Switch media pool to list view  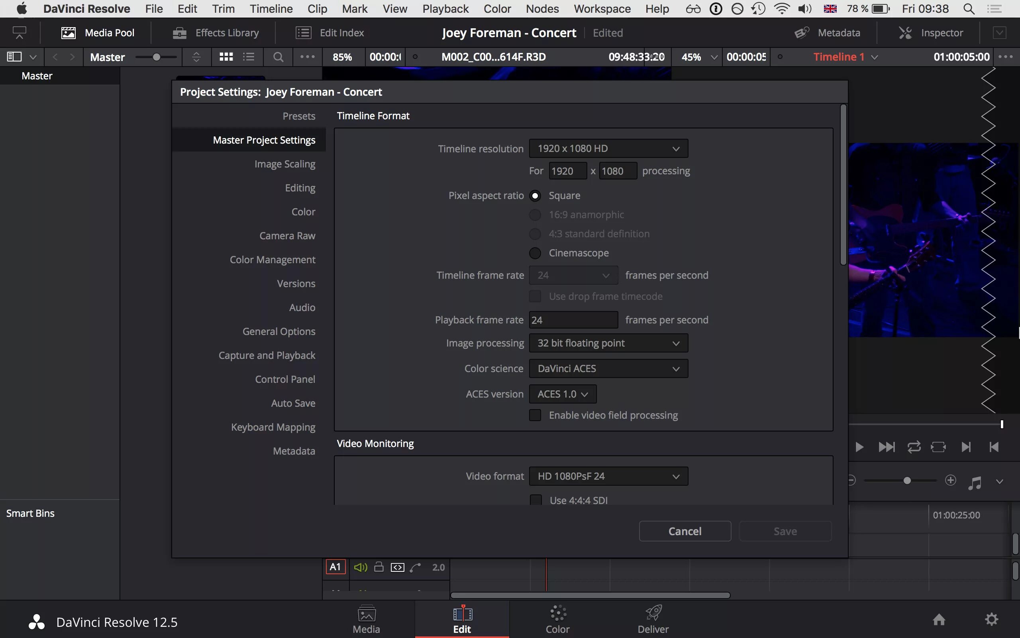pyautogui.click(x=249, y=57)
